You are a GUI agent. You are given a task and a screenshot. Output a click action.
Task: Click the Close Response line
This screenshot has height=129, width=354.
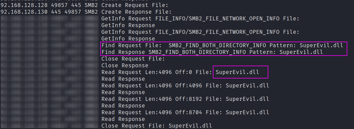(125, 66)
